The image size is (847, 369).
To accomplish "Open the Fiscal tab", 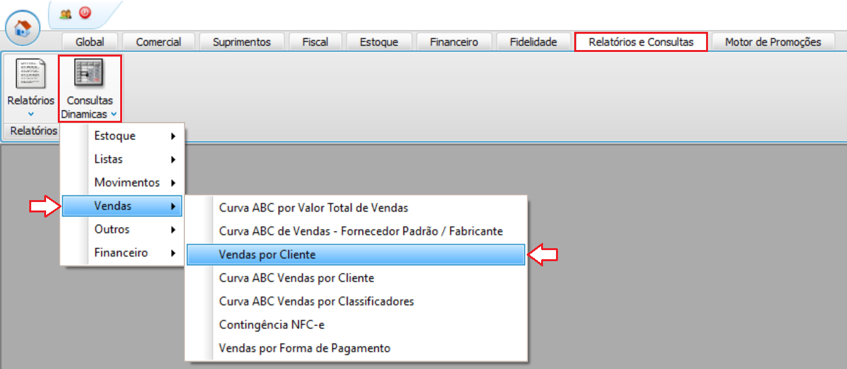I will [315, 42].
